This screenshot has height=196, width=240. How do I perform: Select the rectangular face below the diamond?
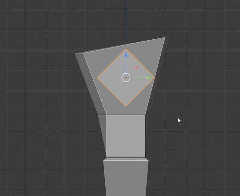126,136
